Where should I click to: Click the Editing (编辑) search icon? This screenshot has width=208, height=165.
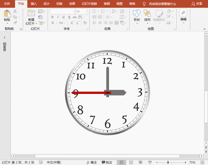tap(183, 13)
